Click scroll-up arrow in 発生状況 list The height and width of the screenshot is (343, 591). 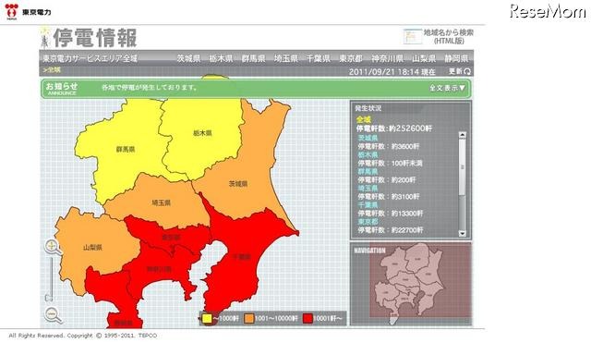[462, 135]
